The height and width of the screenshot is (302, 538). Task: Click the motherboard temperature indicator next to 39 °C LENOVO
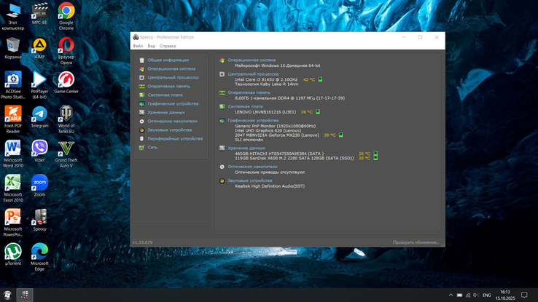click(x=318, y=112)
